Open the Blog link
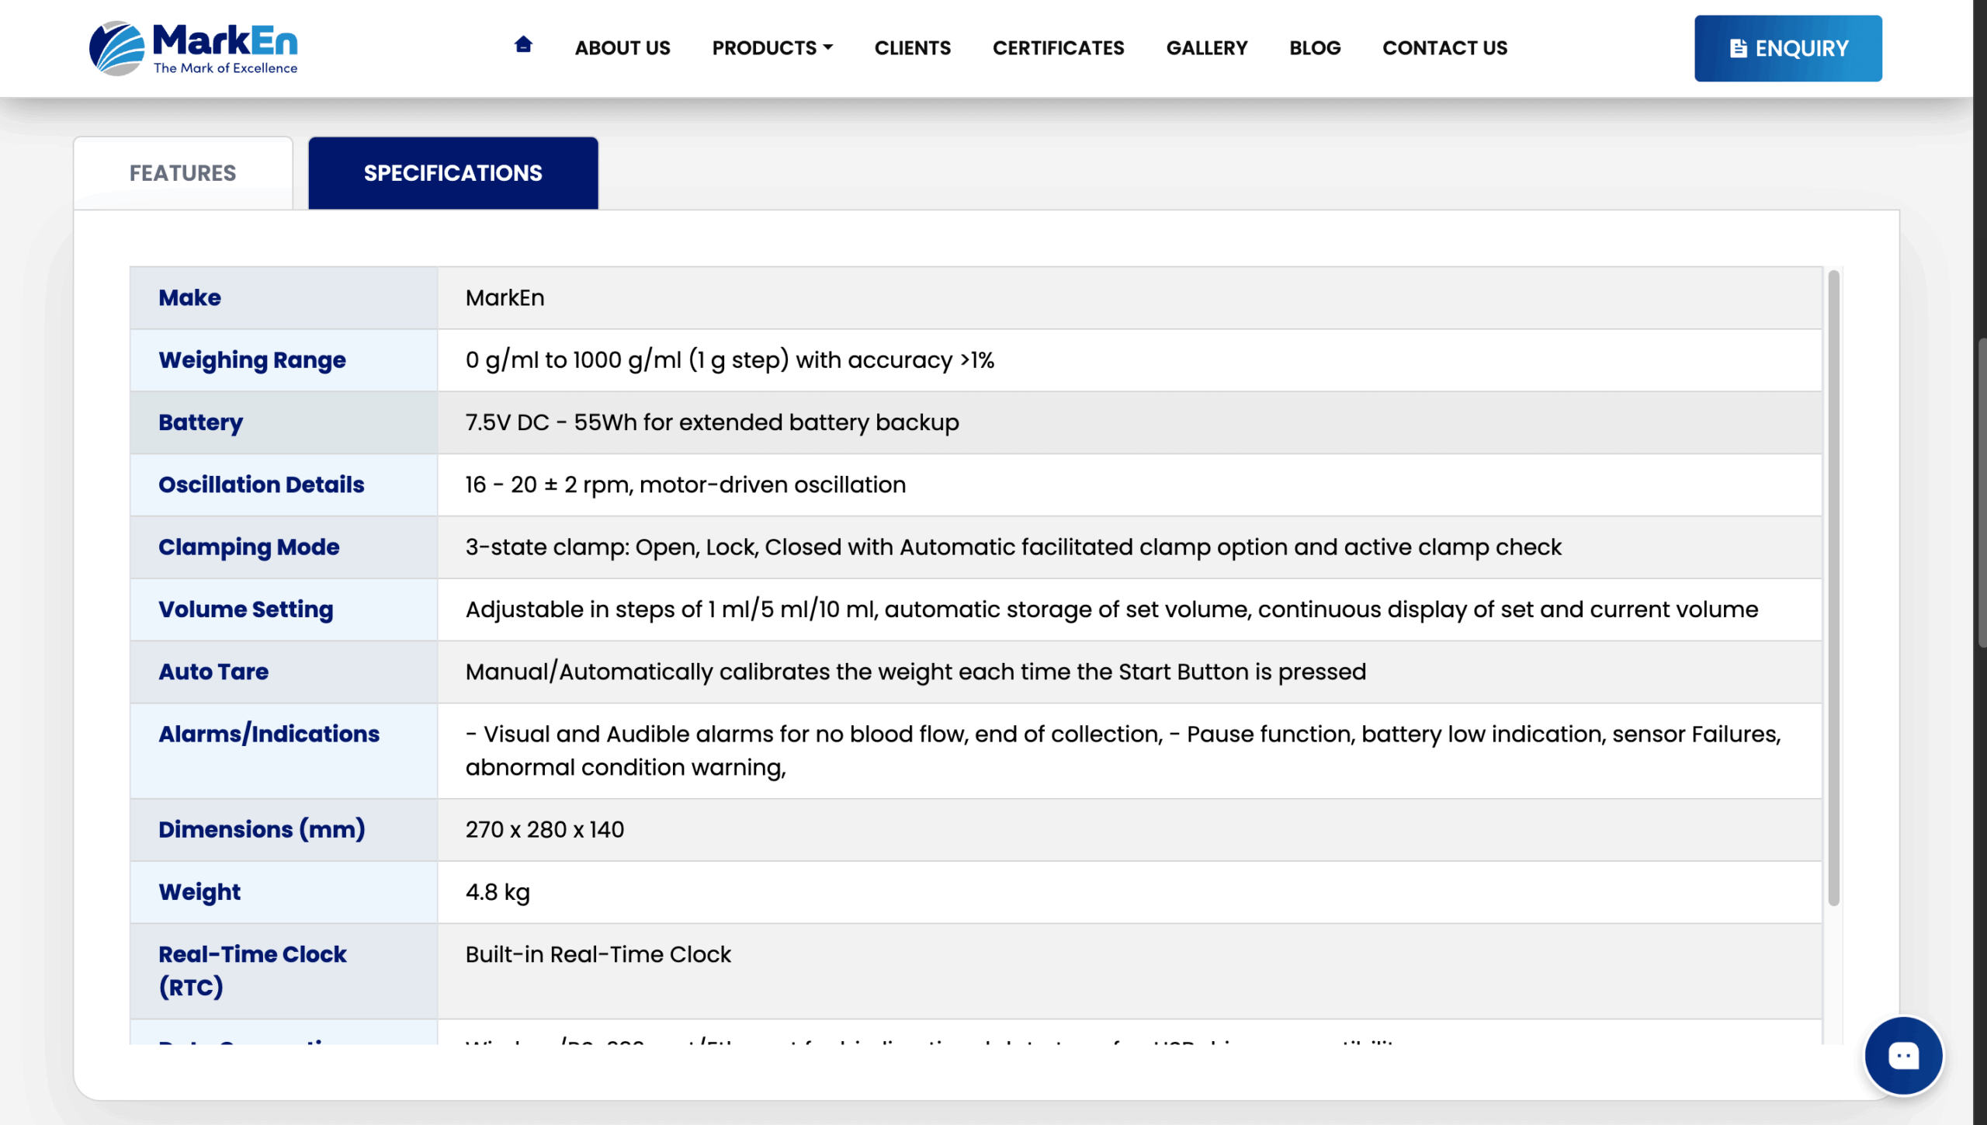1987x1125 pixels. point(1315,48)
